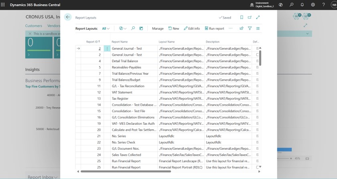Bookmark the Report Layouts page
This screenshot has height=179, width=337.
(242, 17)
